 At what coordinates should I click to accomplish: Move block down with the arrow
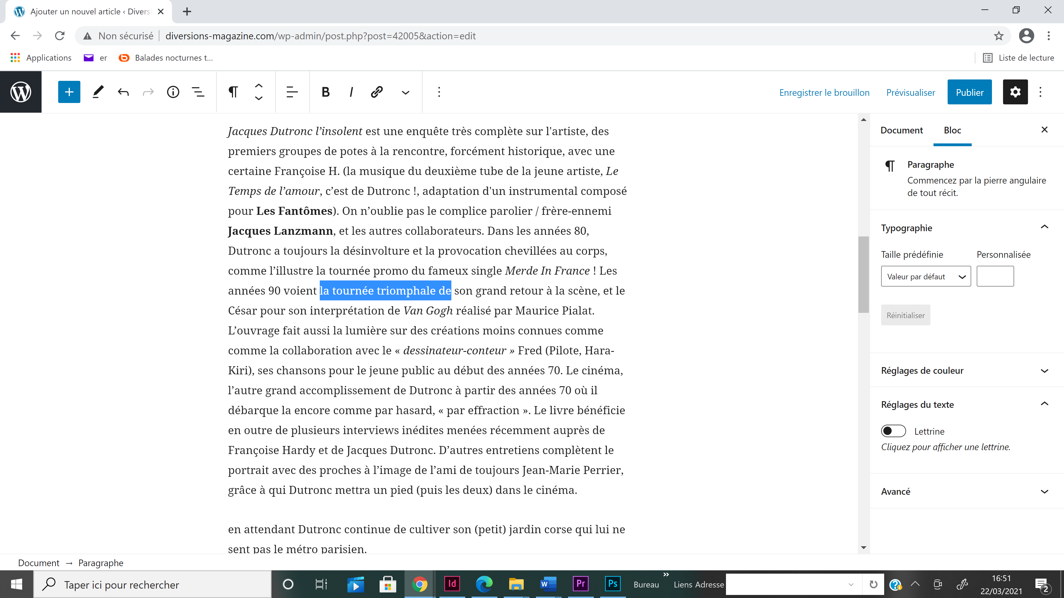[x=259, y=98]
